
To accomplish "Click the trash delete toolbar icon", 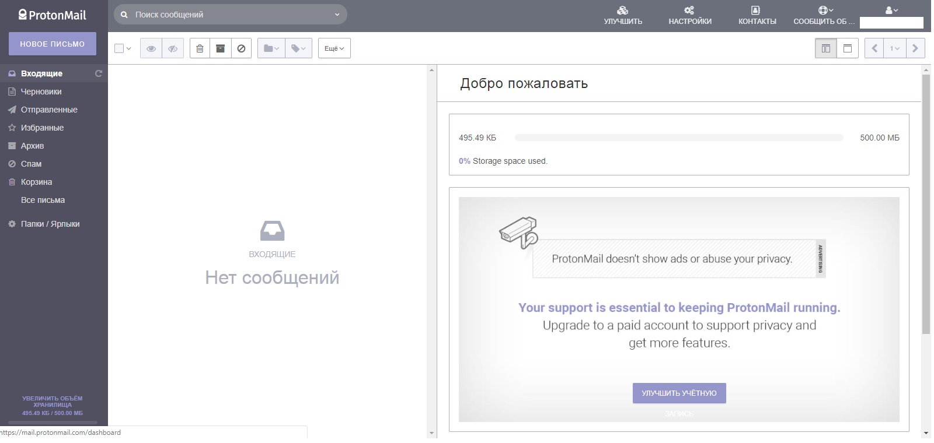I will (200, 48).
